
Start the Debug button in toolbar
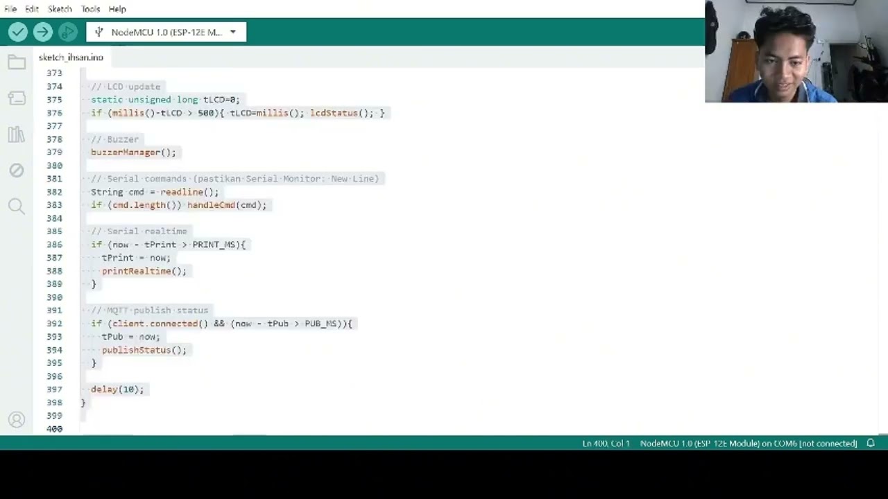pos(67,32)
